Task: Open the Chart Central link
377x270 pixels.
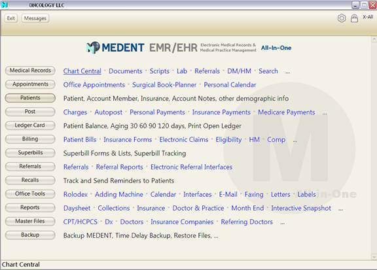Action: tap(82, 71)
